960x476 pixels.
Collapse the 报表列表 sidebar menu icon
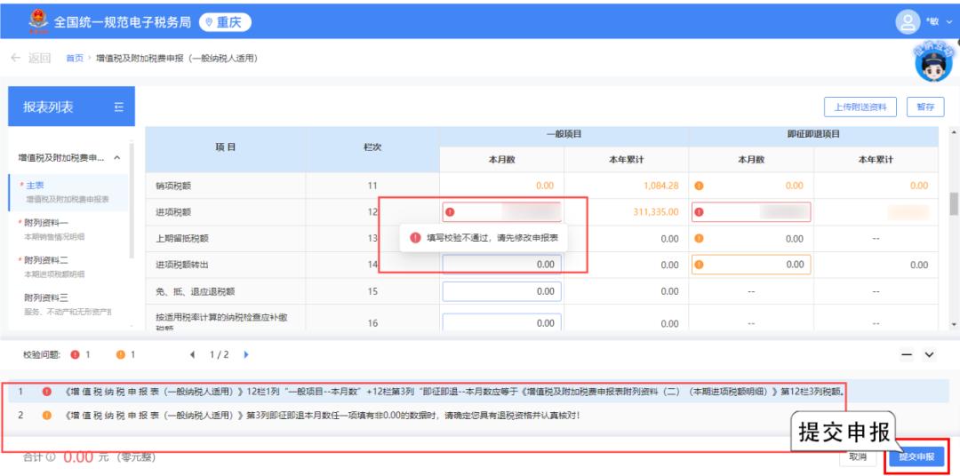(x=118, y=108)
